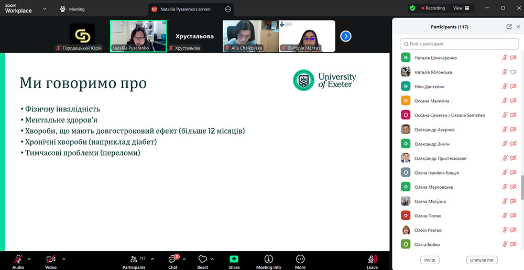Expand video options arrow next to Video
Image resolution: width=524 pixels, height=270 pixels.
click(64, 258)
